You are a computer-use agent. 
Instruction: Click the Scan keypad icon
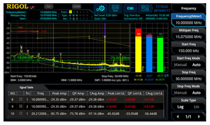pyautogui.click(x=115, y=8)
